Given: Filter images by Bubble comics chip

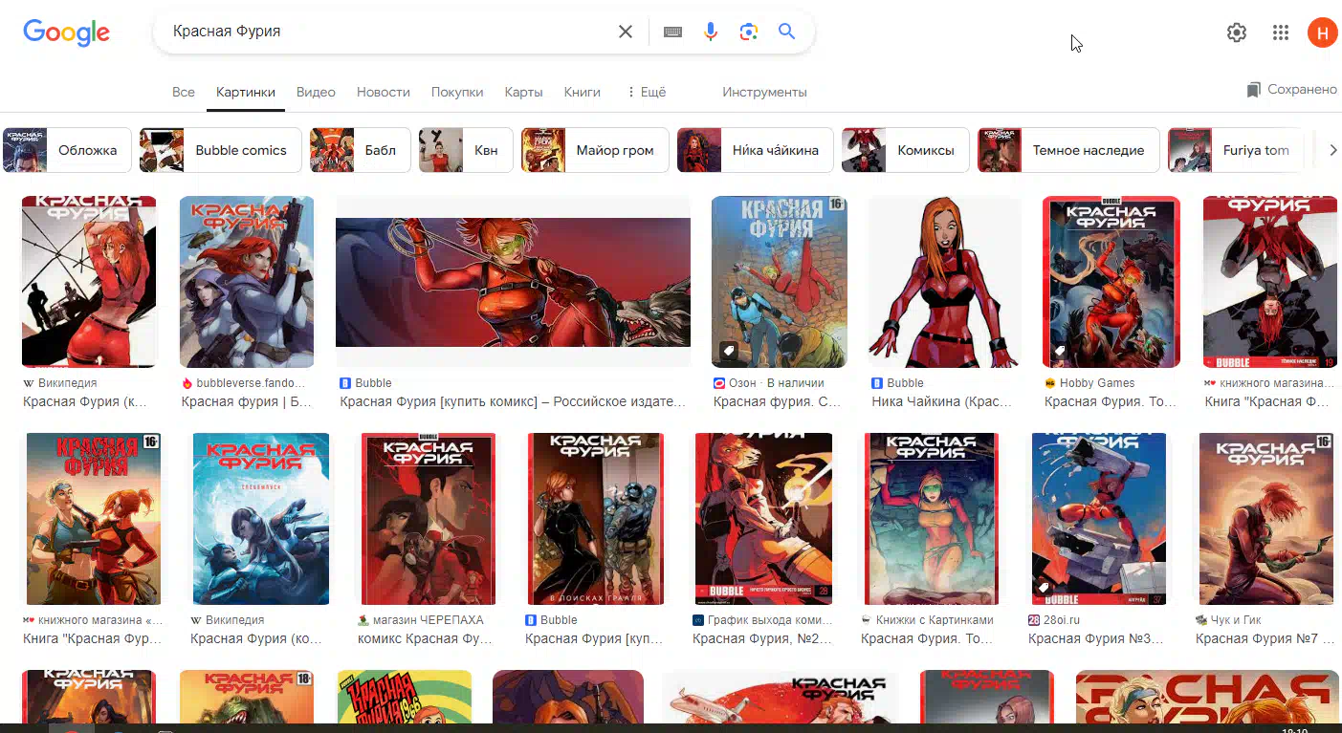Looking at the screenshot, I should point(221,150).
